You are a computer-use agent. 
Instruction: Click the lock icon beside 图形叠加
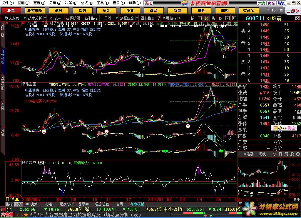[x=158, y=18]
